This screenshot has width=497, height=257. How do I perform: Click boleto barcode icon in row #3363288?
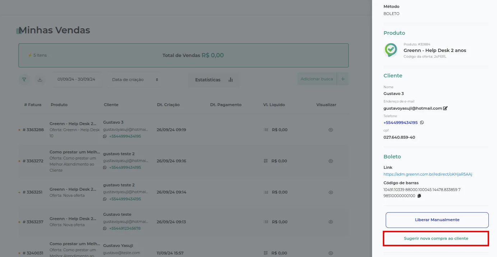pyautogui.click(x=266, y=130)
